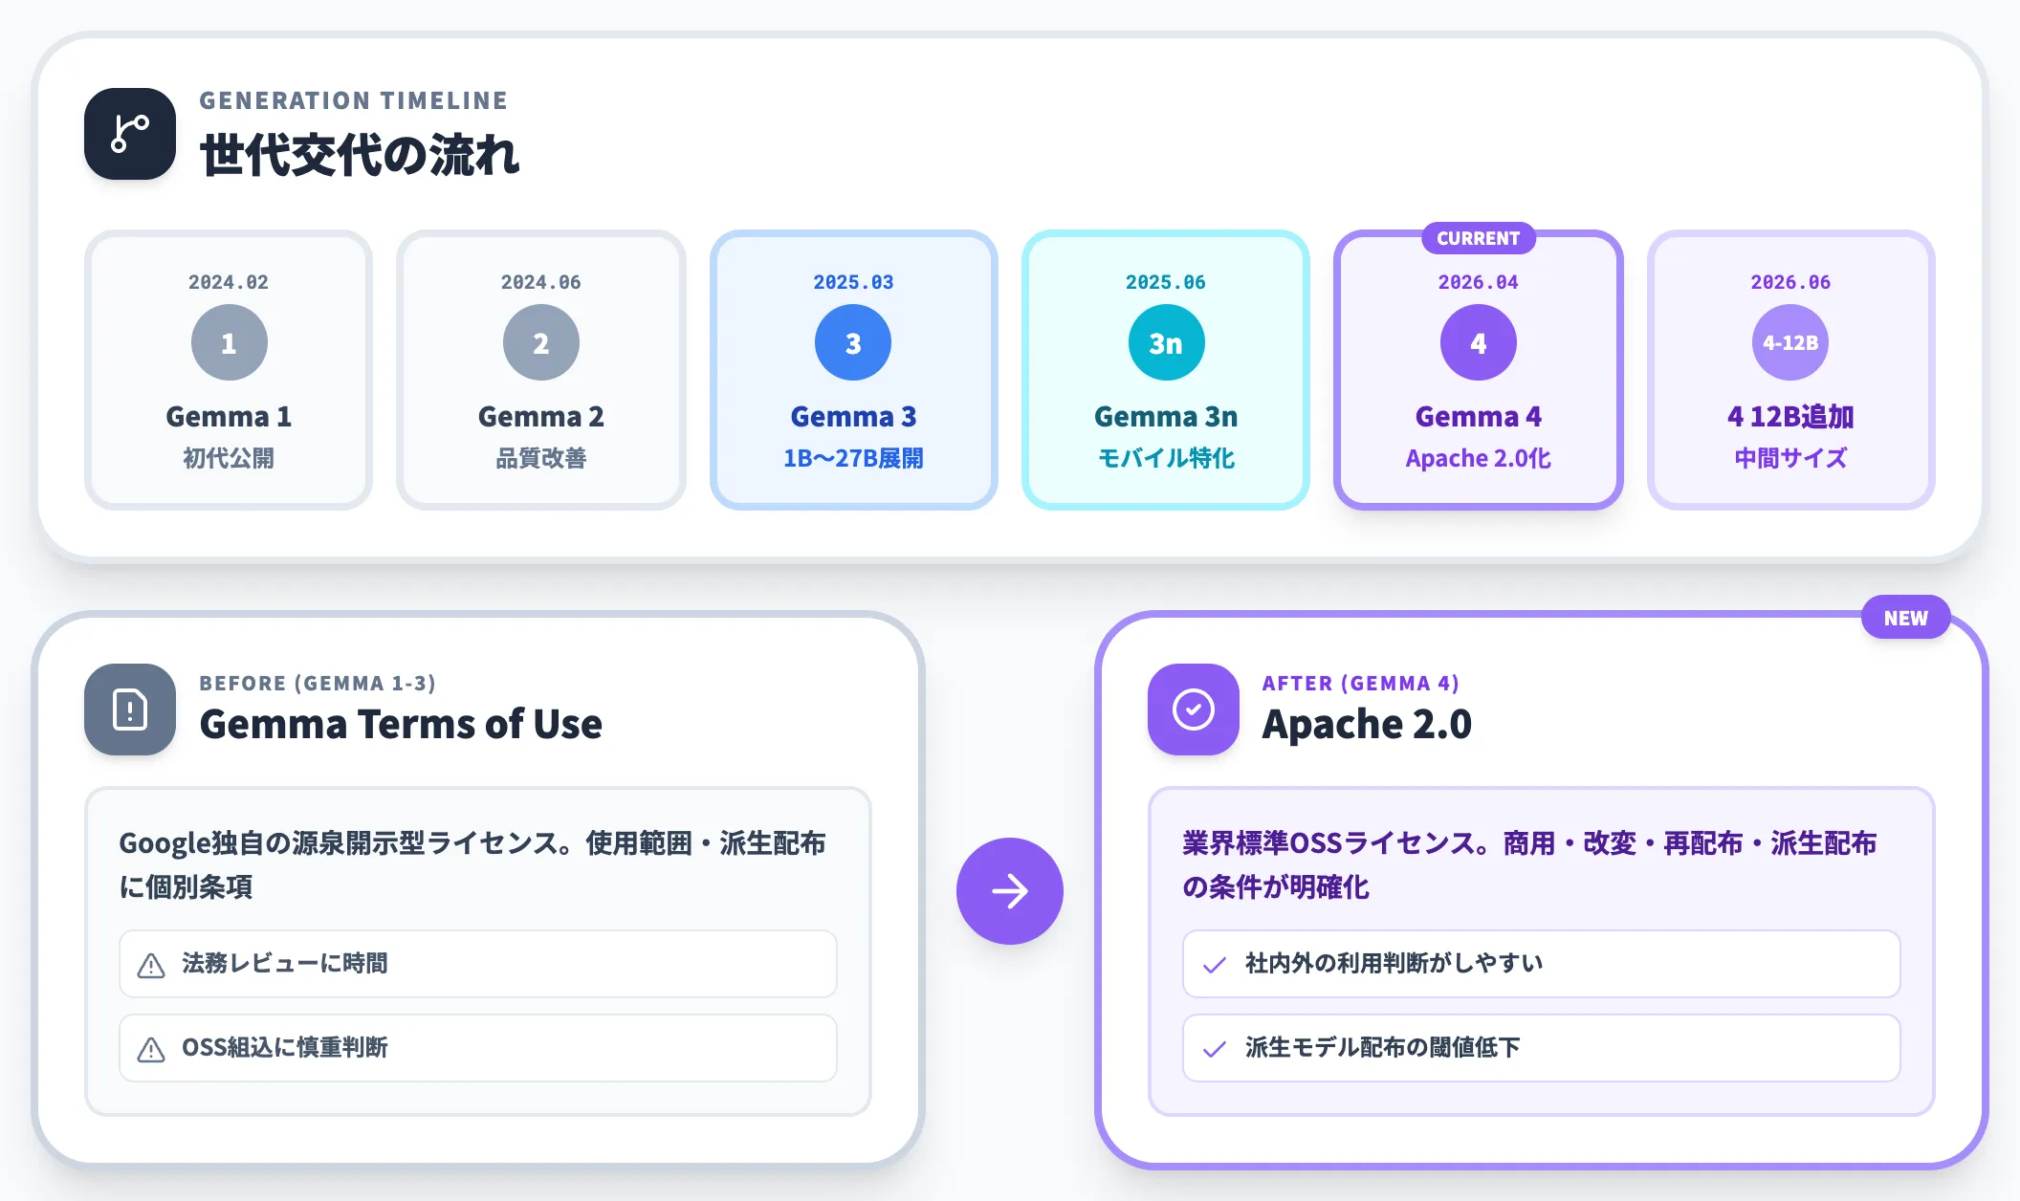The width and height of the screenshot is (2020, 1201).
Task: Click the Apache 2.0 panel title
Action: pos(1368,724)
